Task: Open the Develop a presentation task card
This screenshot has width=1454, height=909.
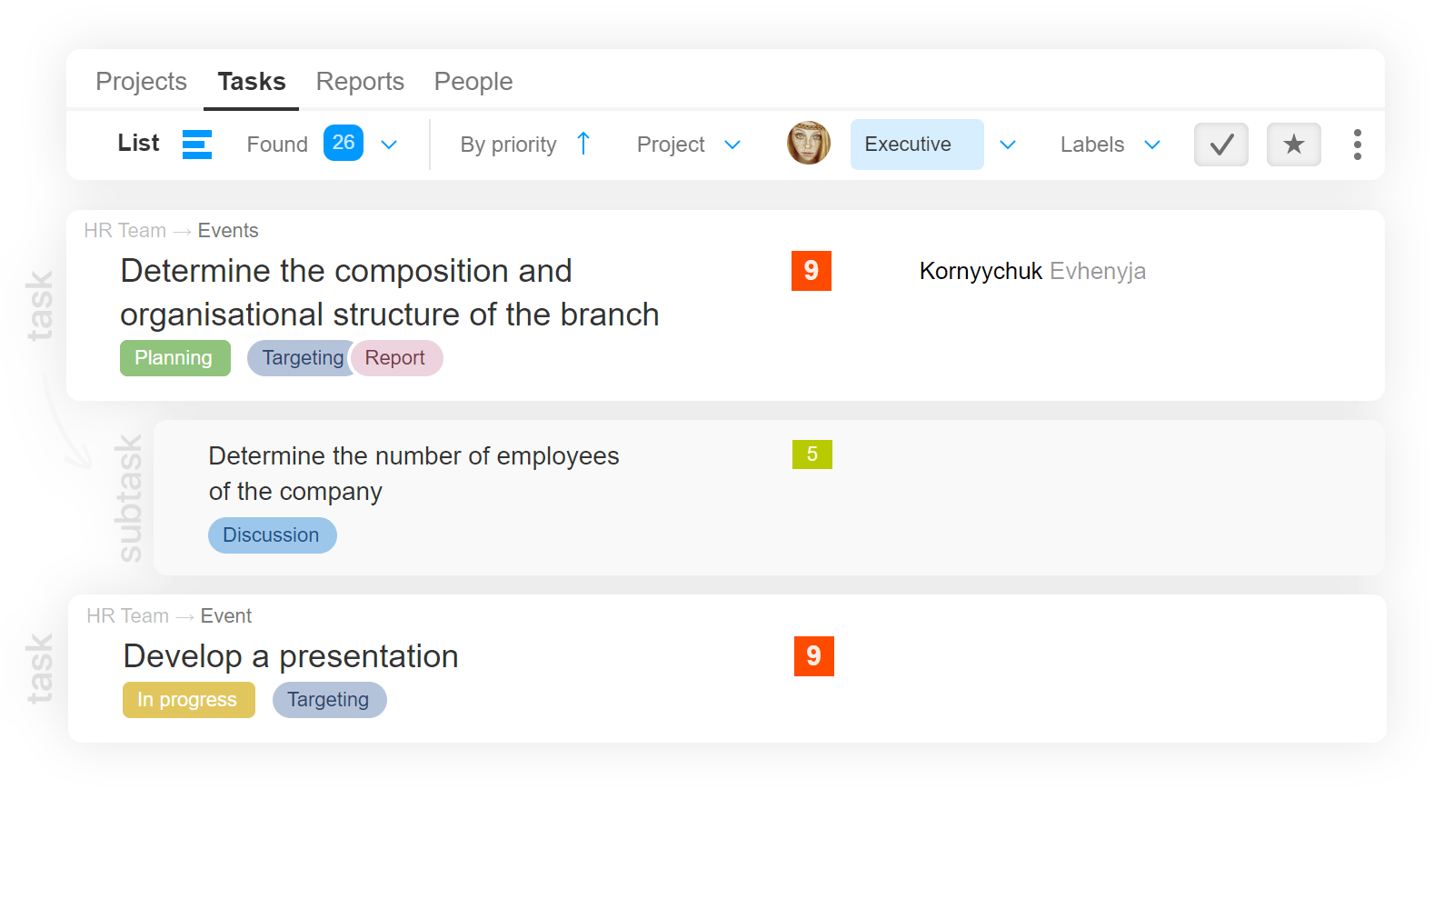Action: (x=291, y=656)
